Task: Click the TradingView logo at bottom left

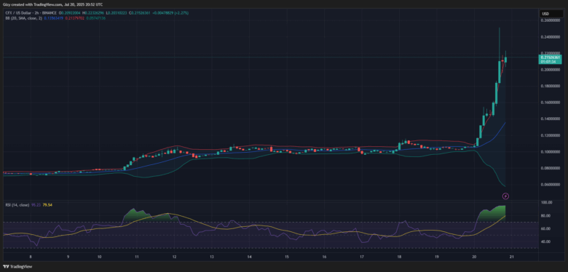Action: coord(17,267)
